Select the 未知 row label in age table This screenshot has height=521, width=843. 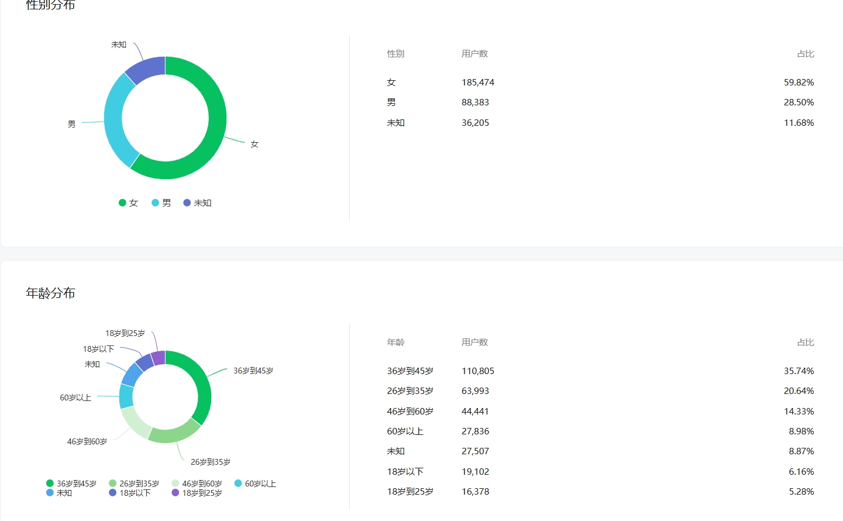click(x=395, y=451)
